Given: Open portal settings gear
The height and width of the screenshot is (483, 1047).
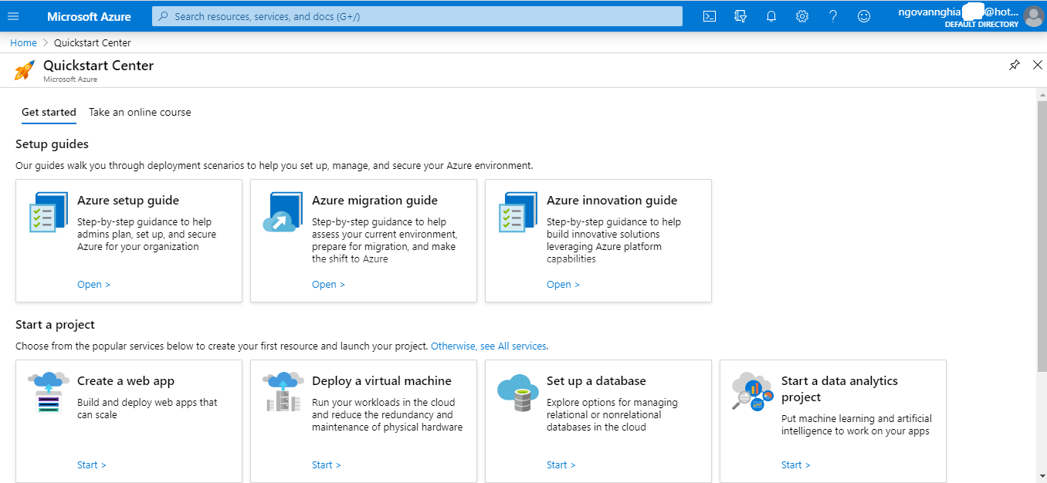Looking at the screenshot, I should pos(802,16).
